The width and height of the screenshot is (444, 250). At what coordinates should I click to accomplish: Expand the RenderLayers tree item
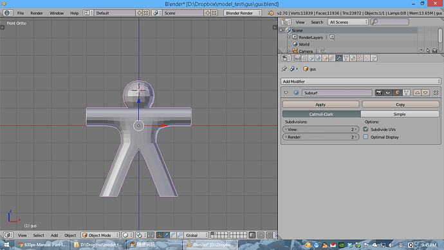point(290,37)
